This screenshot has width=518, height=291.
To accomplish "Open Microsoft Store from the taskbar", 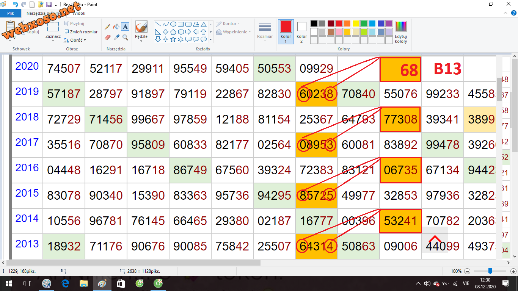I will 121,283.
